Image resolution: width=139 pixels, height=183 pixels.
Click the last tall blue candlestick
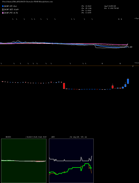pyautogui.click(x=128, y=81)
